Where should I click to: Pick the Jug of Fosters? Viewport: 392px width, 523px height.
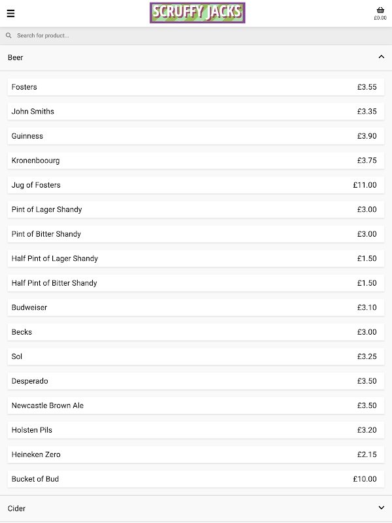click(195, 185)
